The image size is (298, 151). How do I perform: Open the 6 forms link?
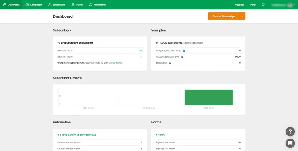(161, 135)
